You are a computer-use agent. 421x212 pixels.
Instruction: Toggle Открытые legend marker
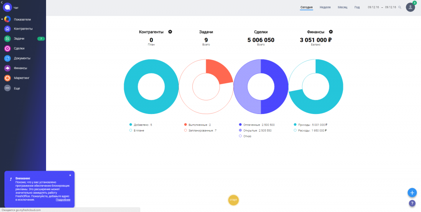tap(240, 130)
